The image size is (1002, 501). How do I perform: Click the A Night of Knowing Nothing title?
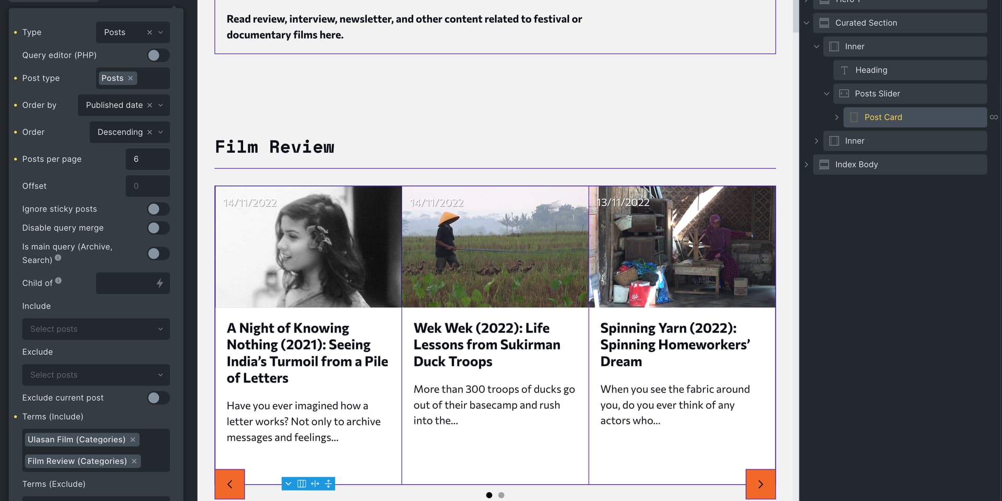(307, 353)
